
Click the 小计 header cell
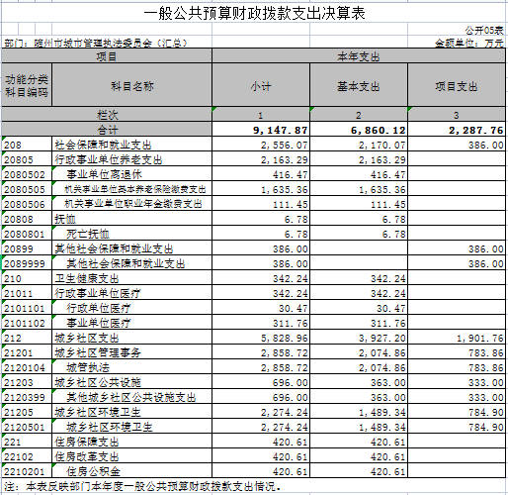(x=261, y=86)
